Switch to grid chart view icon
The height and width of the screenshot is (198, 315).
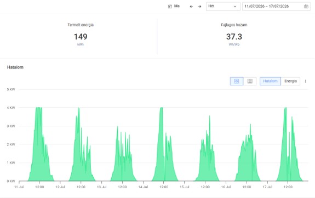(x=250, y=81)
